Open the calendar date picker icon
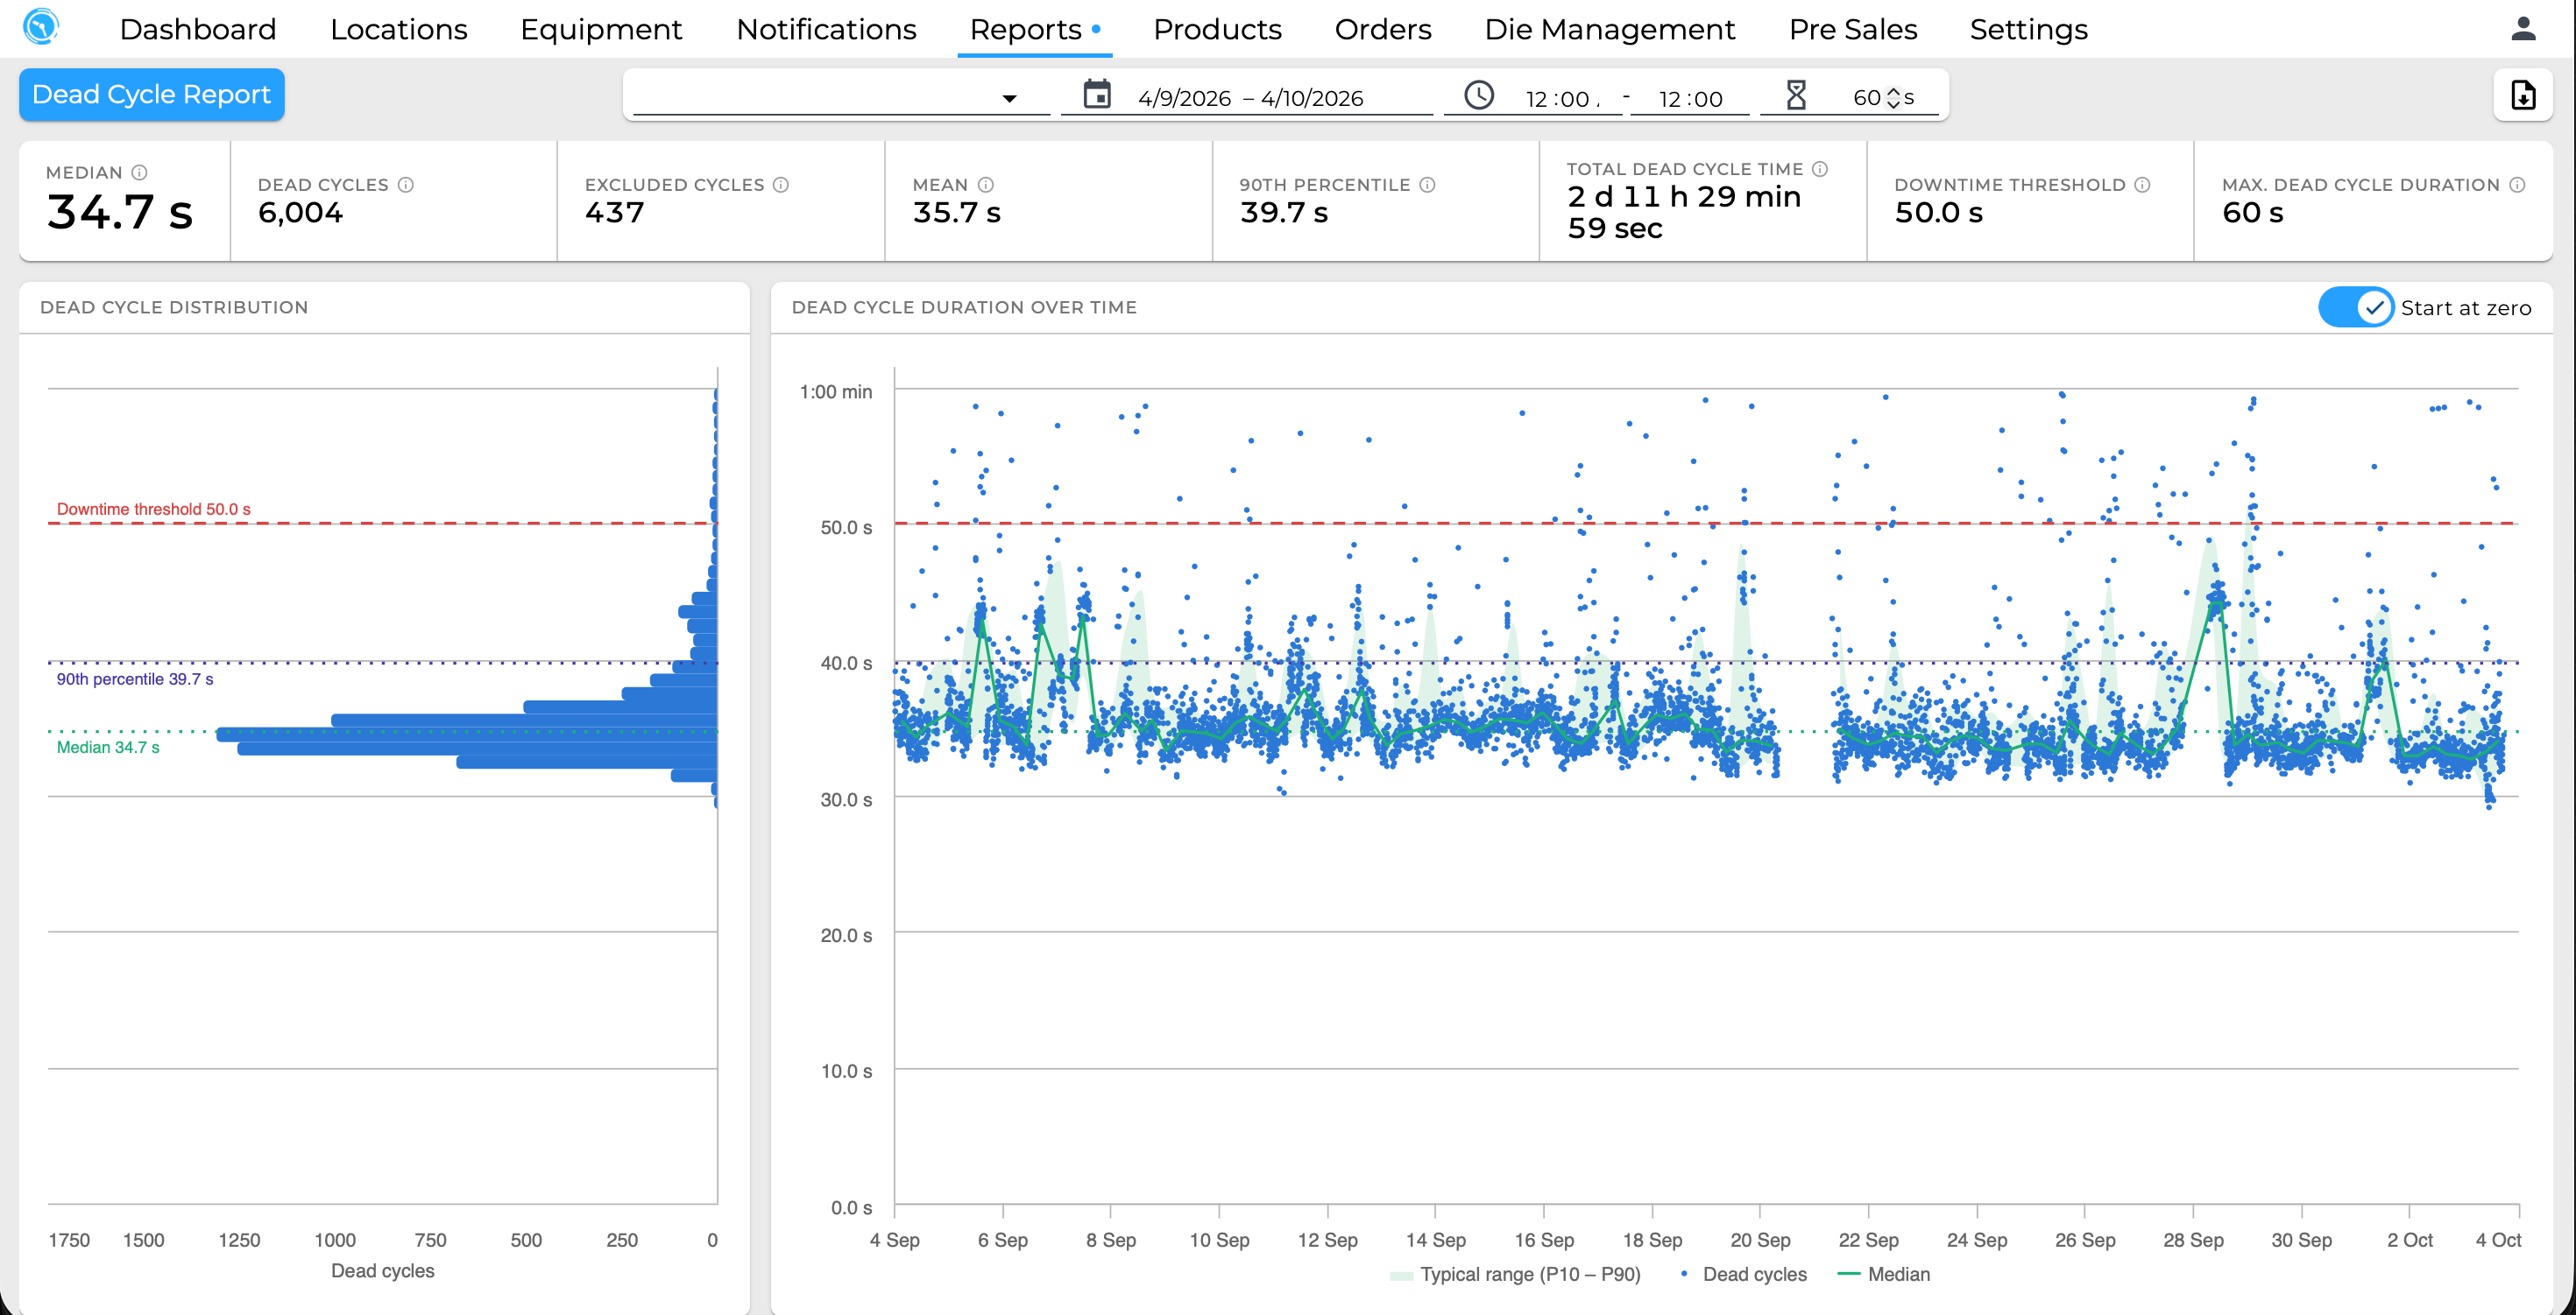This screenshot has width=2576, height=1315. click(1097, 95)
